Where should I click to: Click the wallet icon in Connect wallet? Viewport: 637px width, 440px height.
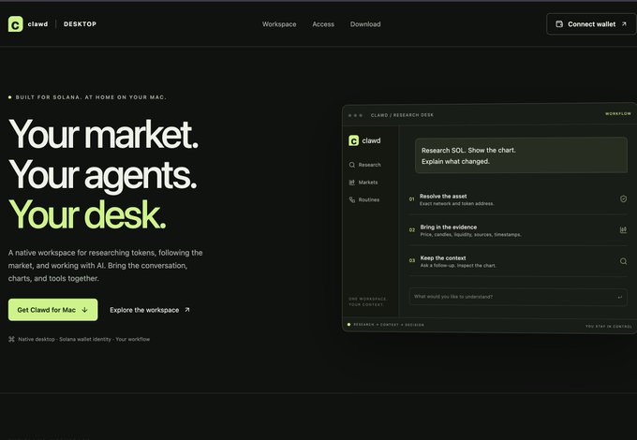coord(559,24)
